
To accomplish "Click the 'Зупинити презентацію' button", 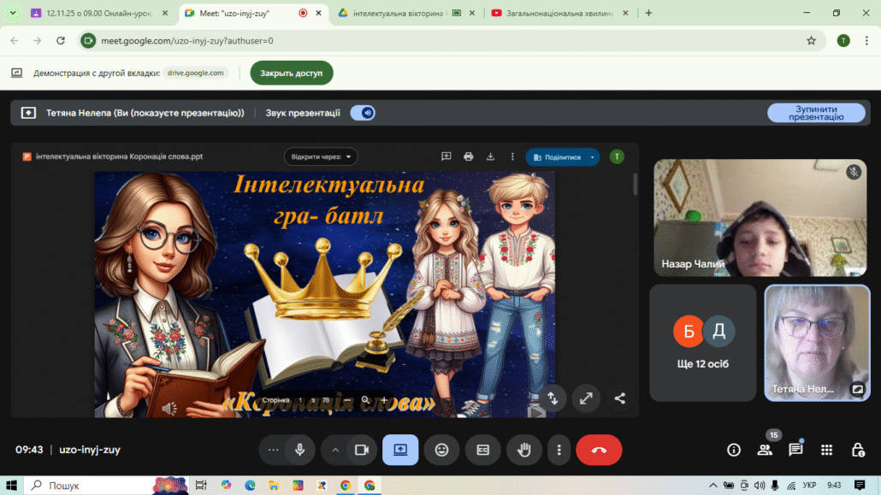I will [x=815, y=113].
